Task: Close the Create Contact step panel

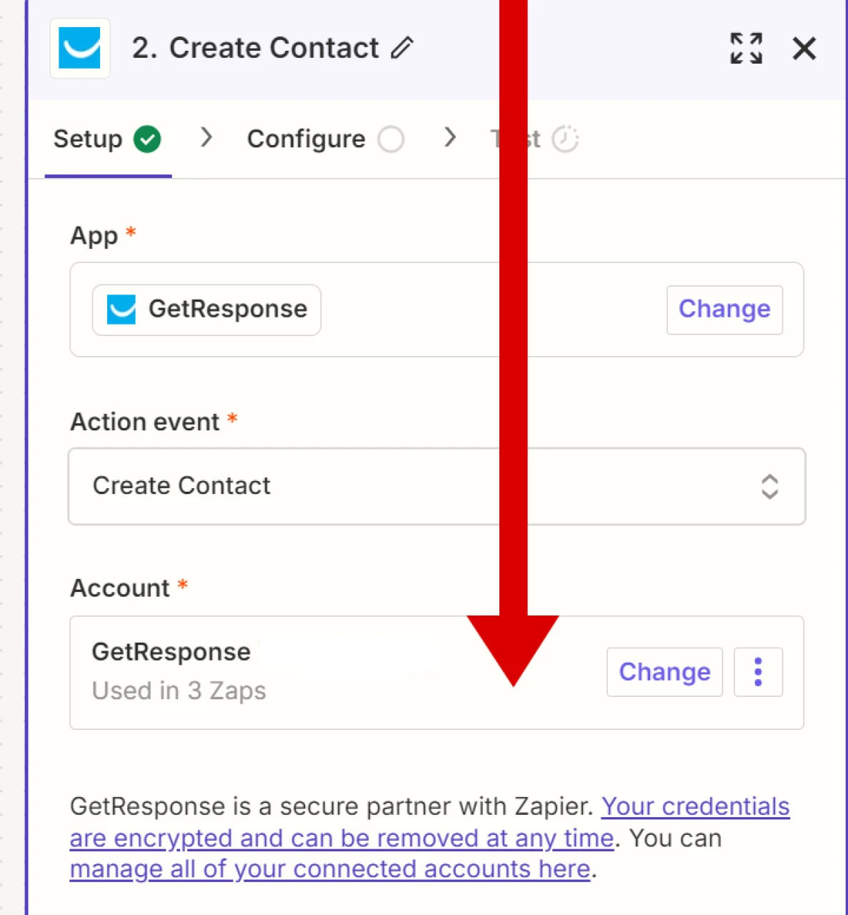Action: (x=804, y=49)
